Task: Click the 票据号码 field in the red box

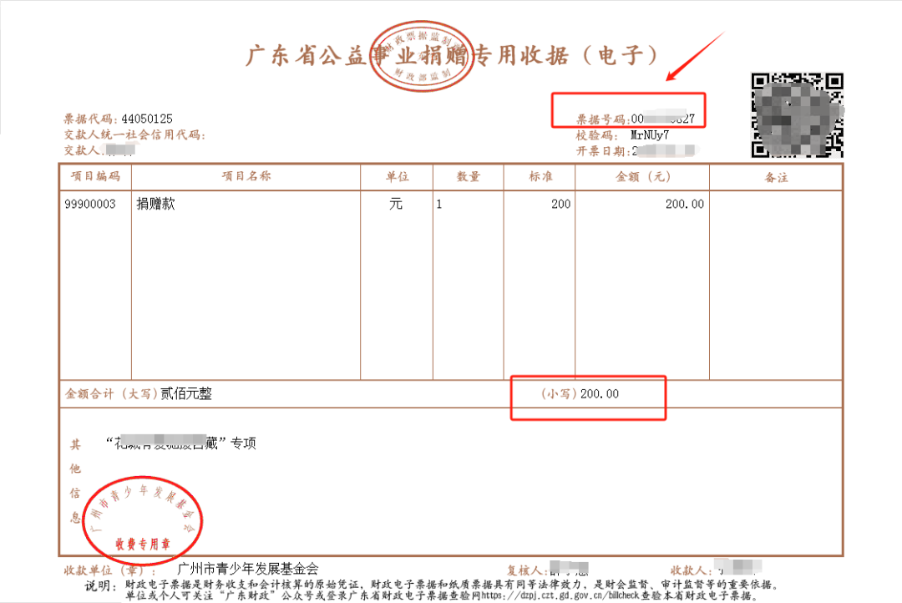Action: [x=635, y=119]
